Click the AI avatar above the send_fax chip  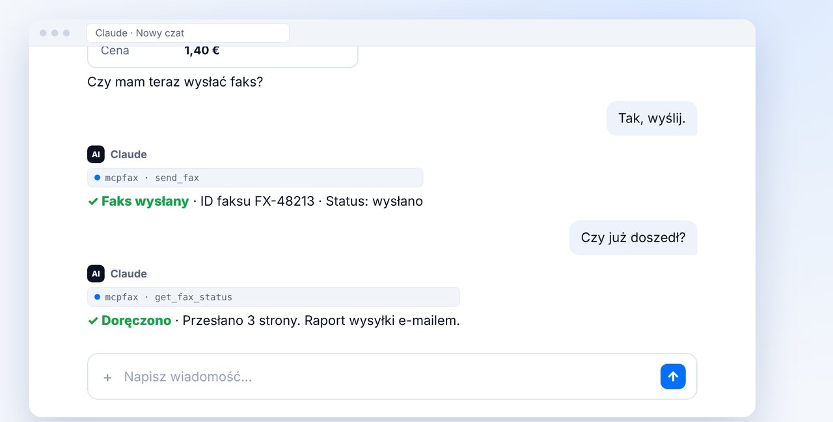96,154
